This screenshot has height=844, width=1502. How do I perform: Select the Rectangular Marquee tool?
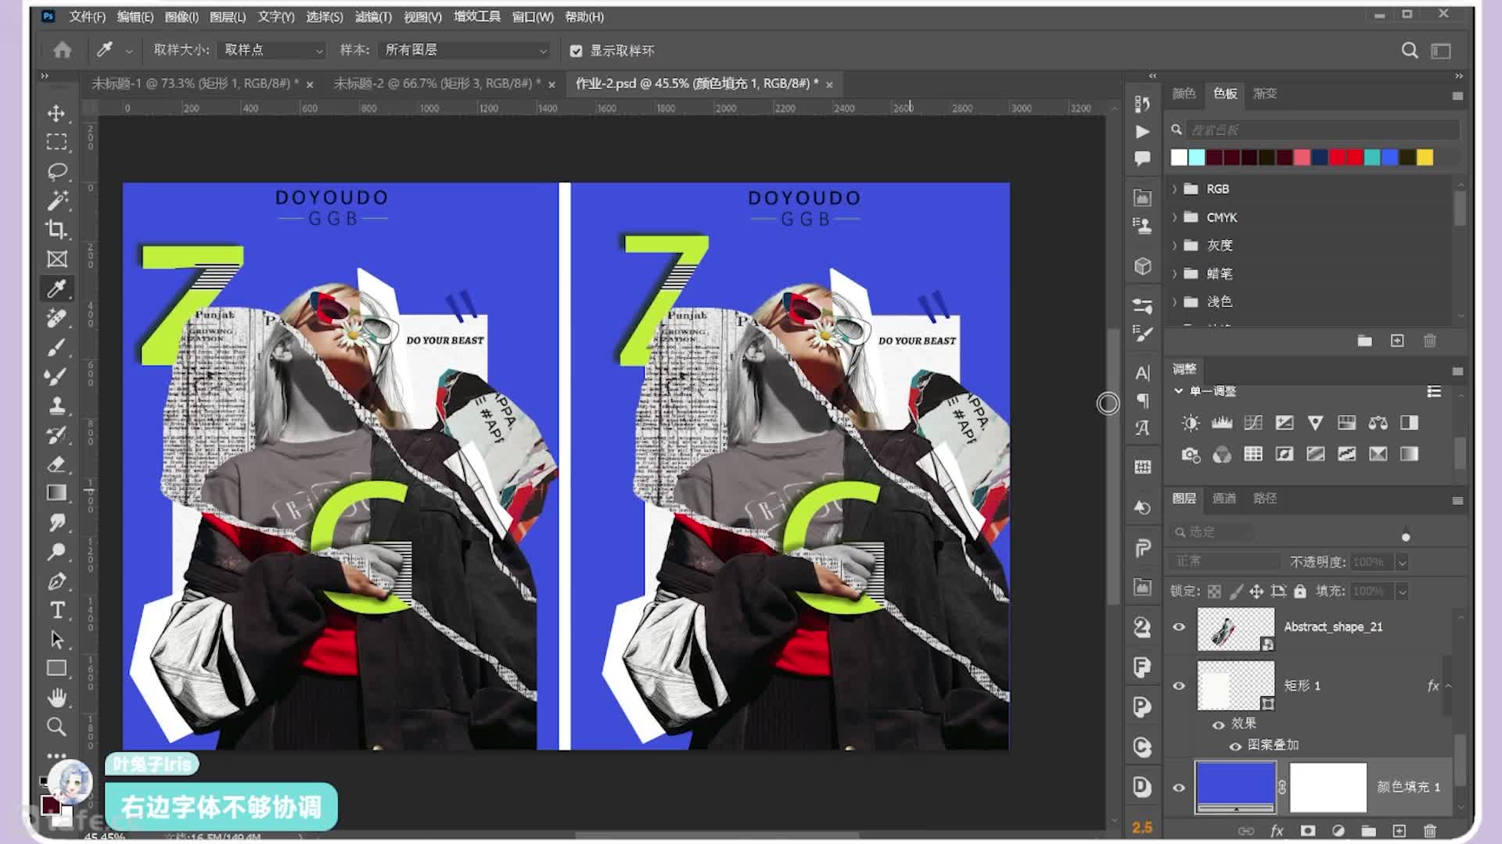56,142
